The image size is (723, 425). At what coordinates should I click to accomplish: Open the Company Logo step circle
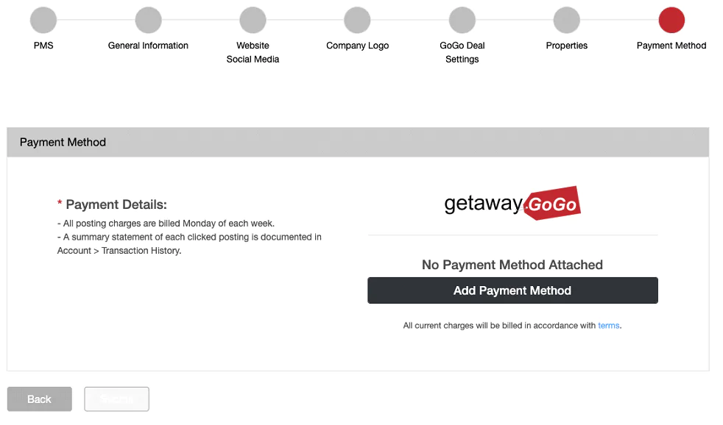coord(357,21)
